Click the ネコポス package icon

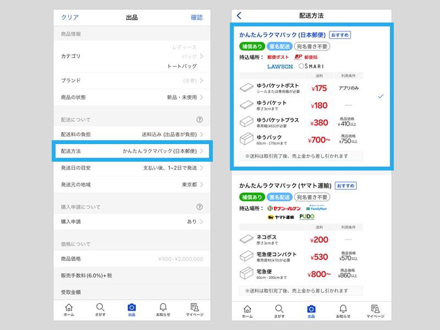246,239
